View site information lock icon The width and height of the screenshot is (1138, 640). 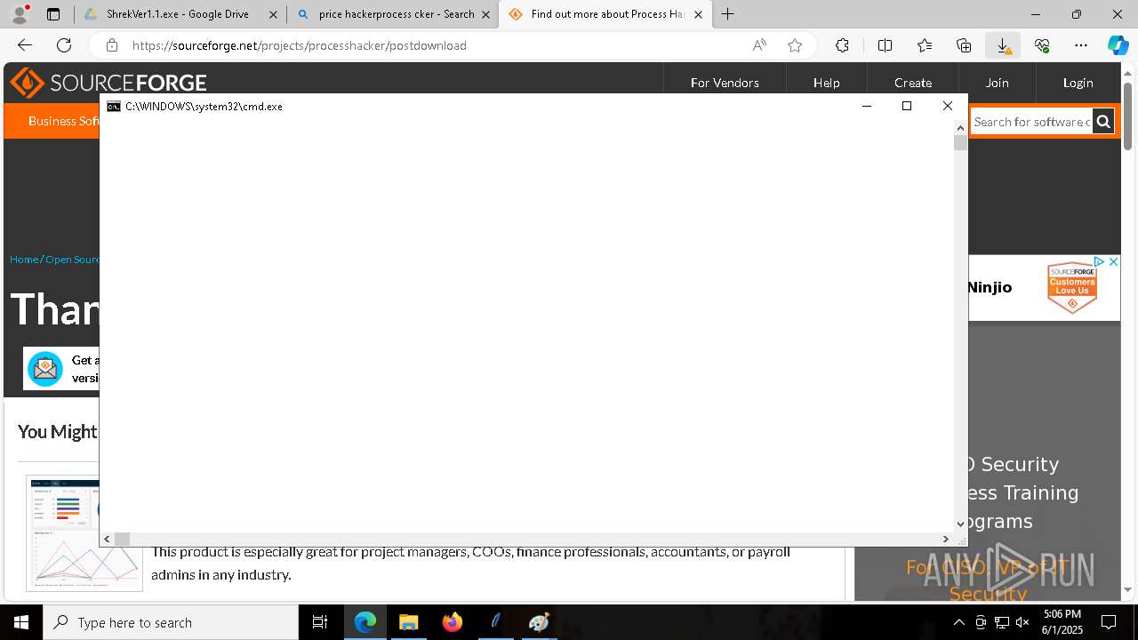click(111, 45)
